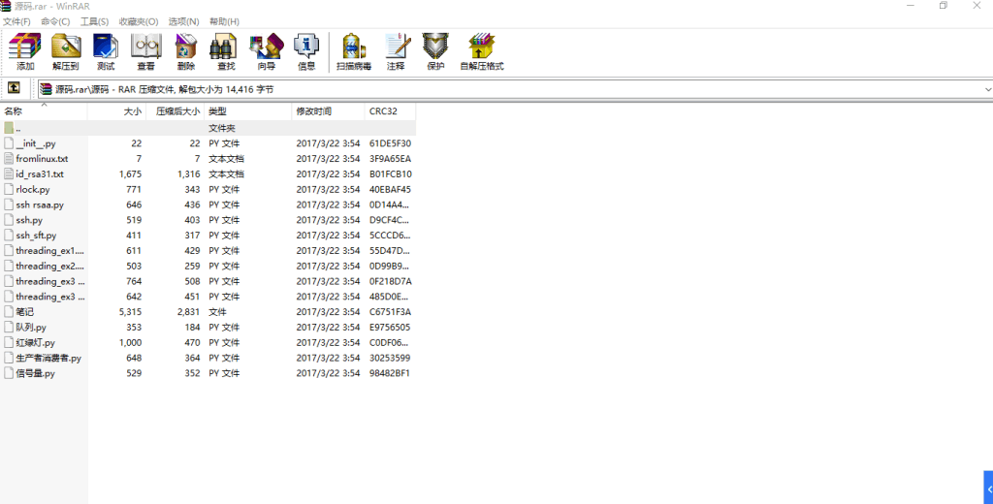This screenshot has height=504, width=993.
Task: Click the Protect (保护) shield icon
Action: (x=435, y=51)
